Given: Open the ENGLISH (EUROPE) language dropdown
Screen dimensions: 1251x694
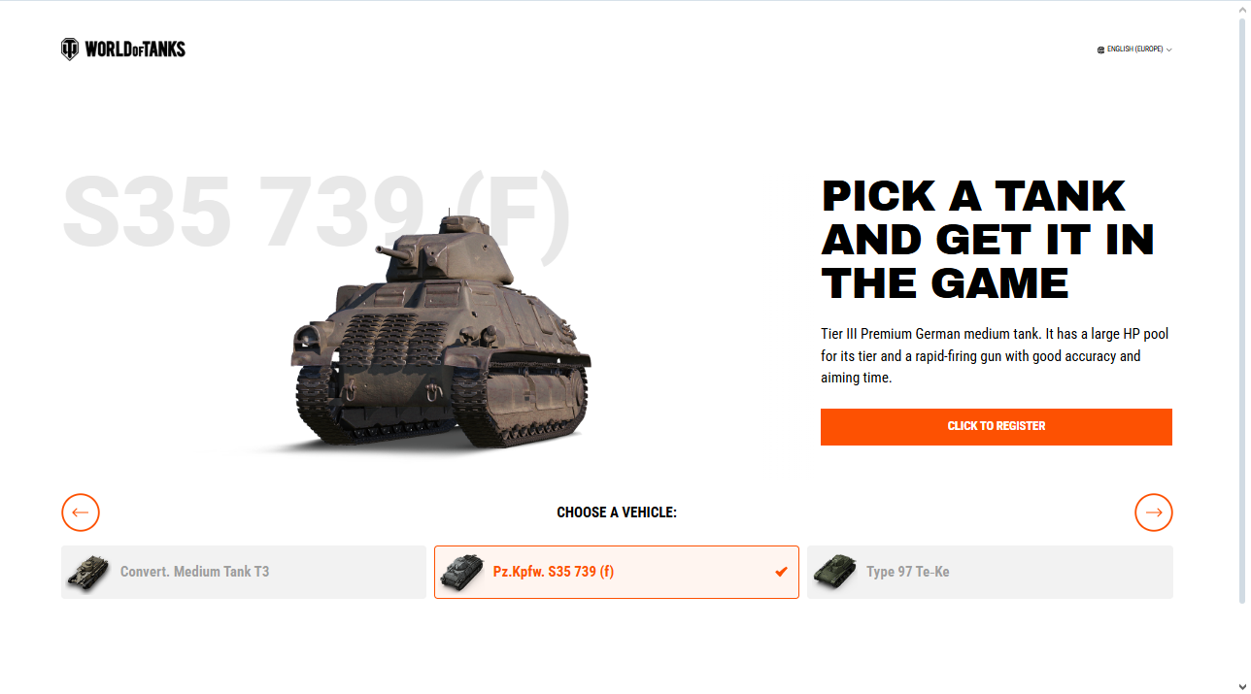Looking at the screenshot, I should [1134, 49].
